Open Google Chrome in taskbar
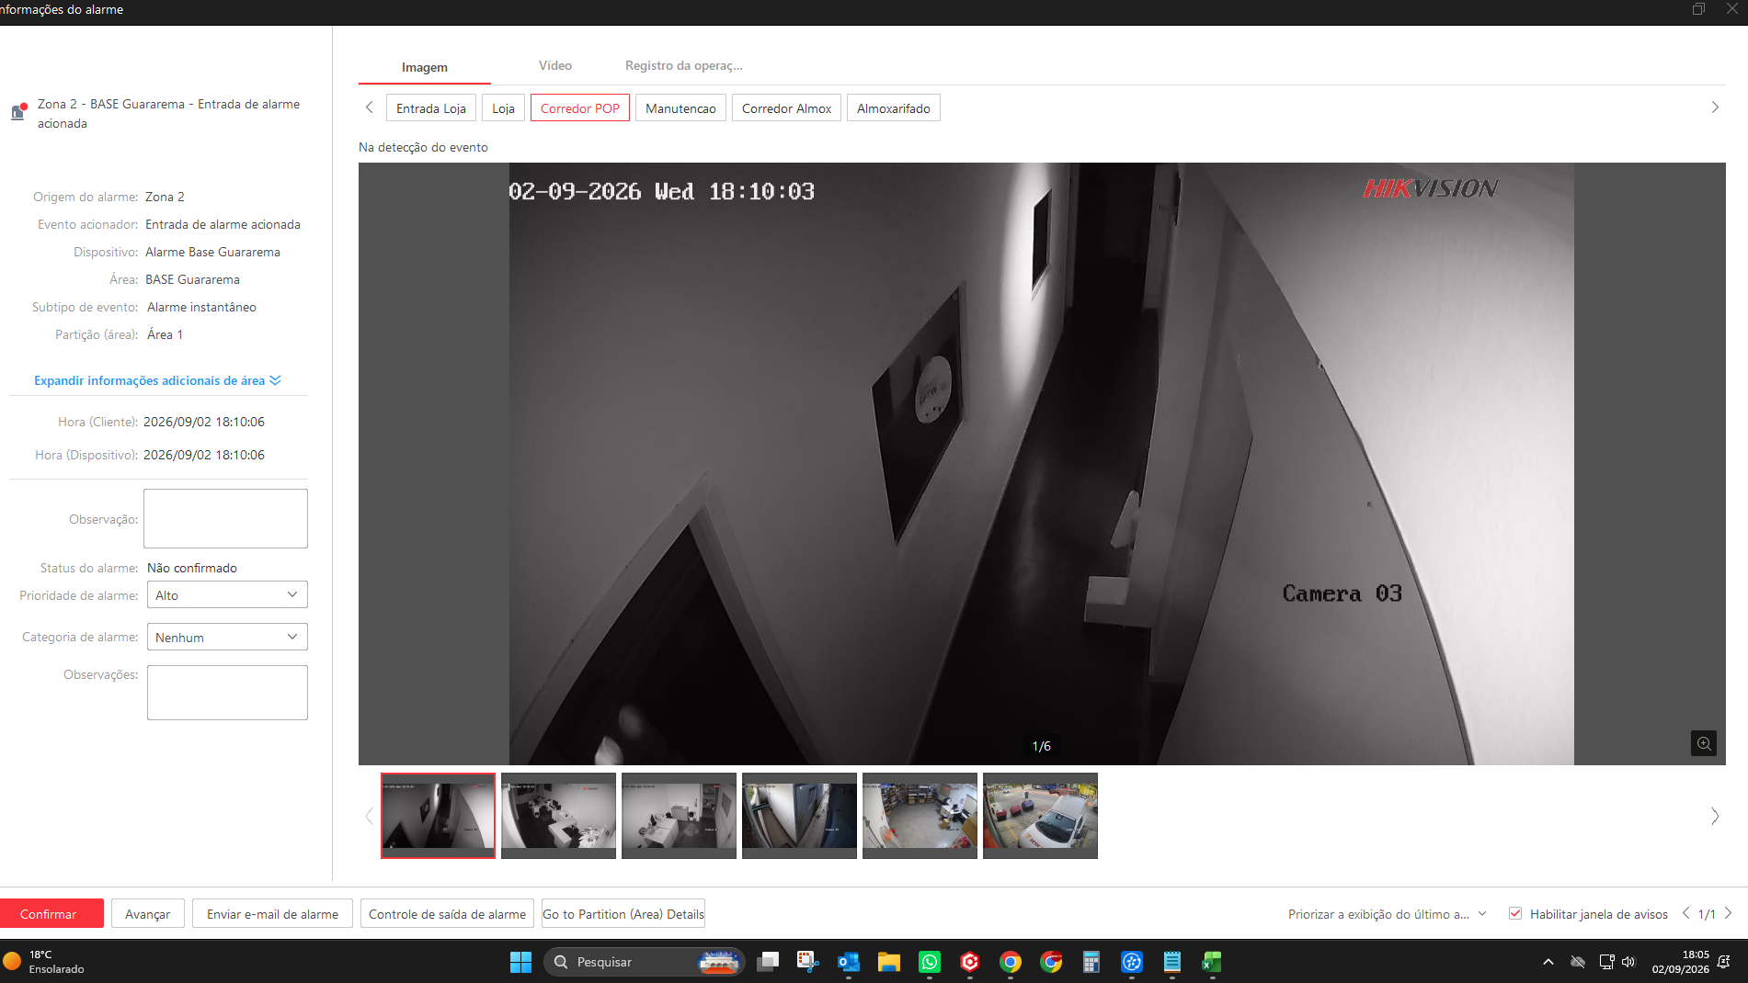 click(1011, 962)
